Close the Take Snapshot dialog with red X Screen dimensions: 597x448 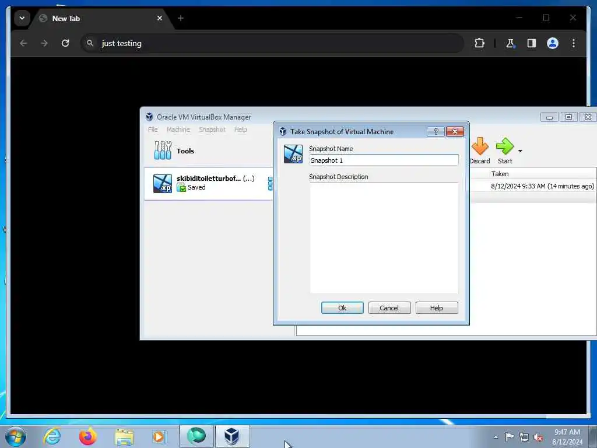coord(455,131)
